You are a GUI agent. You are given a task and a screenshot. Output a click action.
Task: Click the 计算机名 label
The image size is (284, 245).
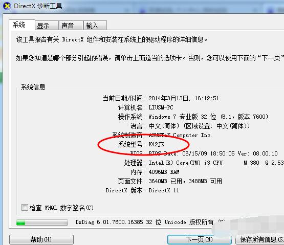pyautogui.click(x=131, y=107)
